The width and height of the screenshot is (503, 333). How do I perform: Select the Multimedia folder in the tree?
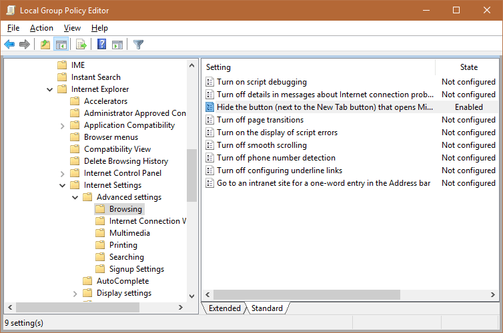(x=129, y=233)
